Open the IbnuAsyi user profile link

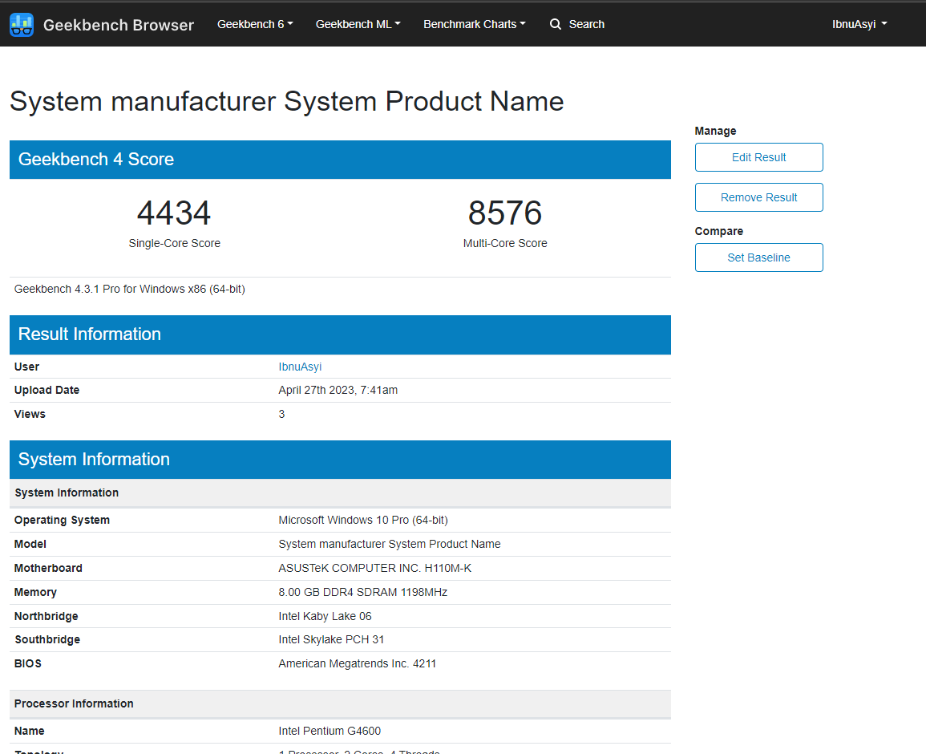click(300, 367)
